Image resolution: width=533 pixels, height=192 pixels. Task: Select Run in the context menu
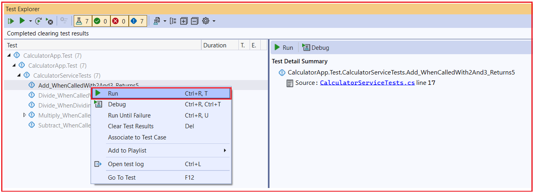(x=161, y=94)
